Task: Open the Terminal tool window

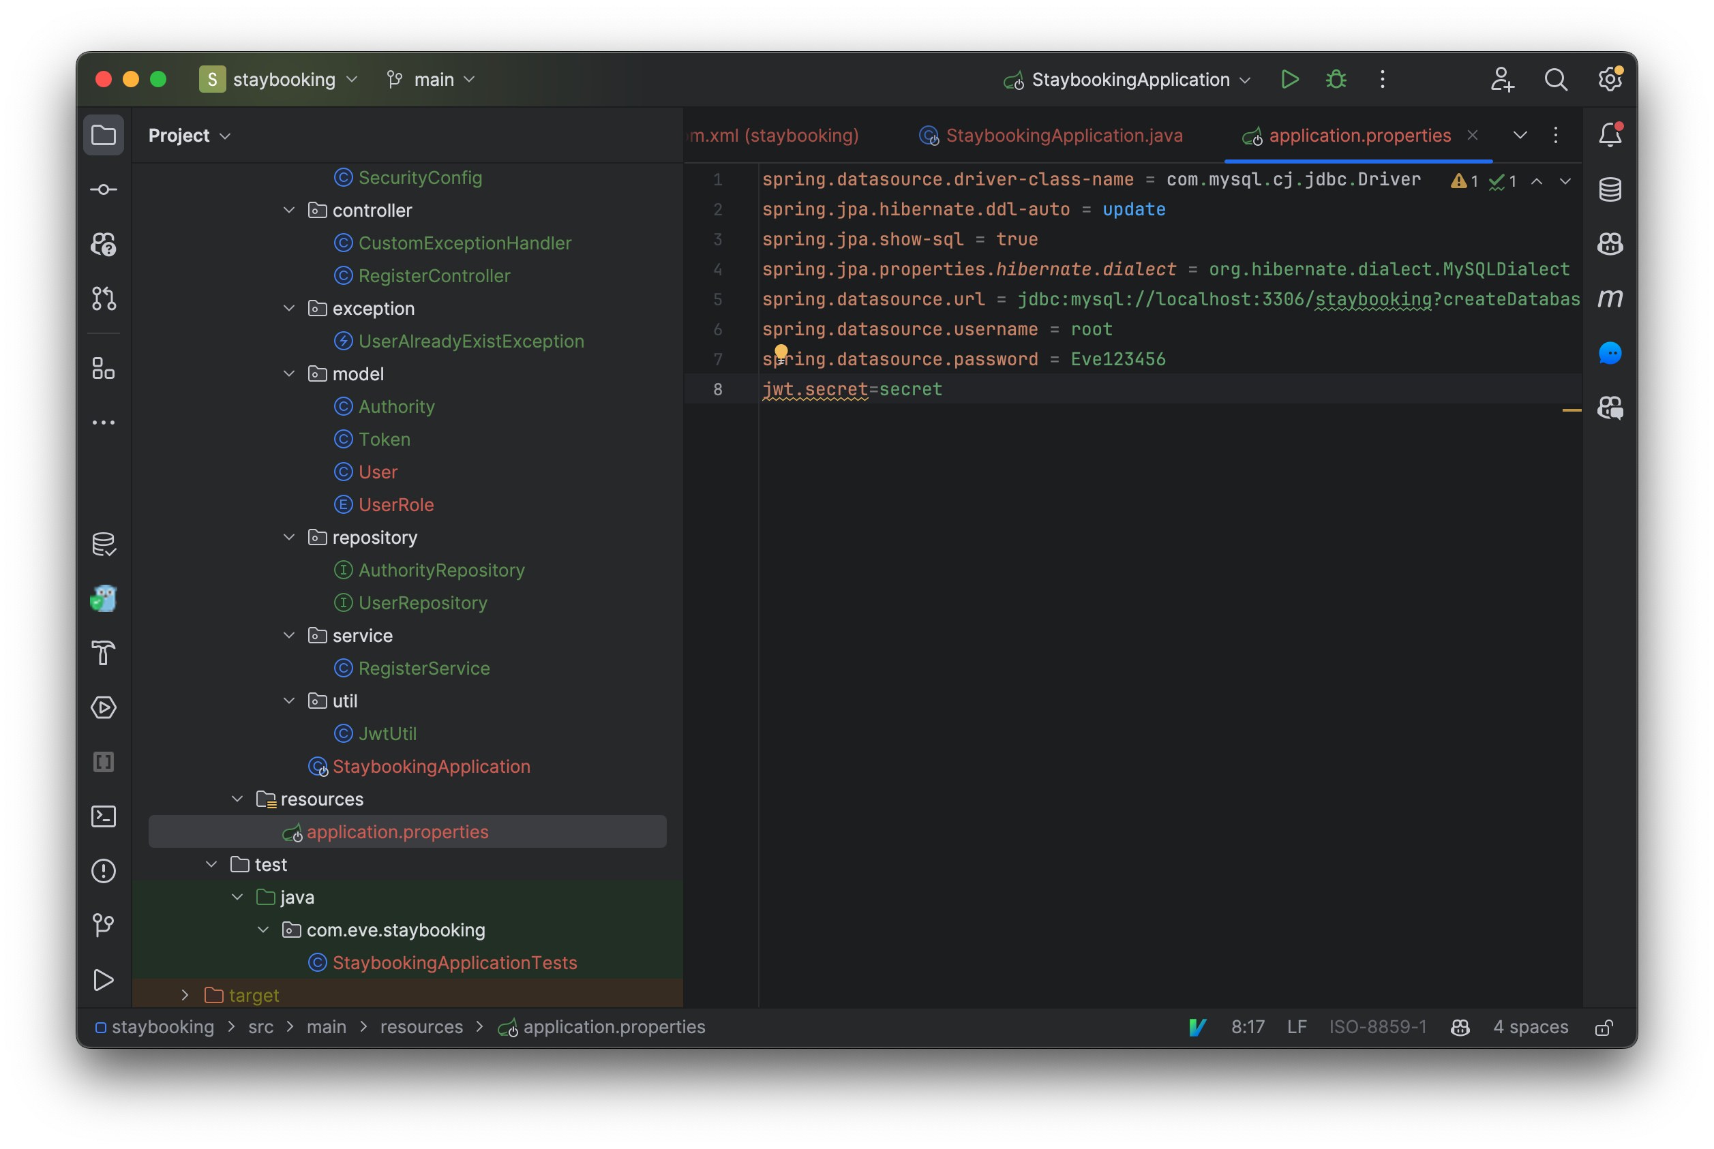Action: (104, 816)
